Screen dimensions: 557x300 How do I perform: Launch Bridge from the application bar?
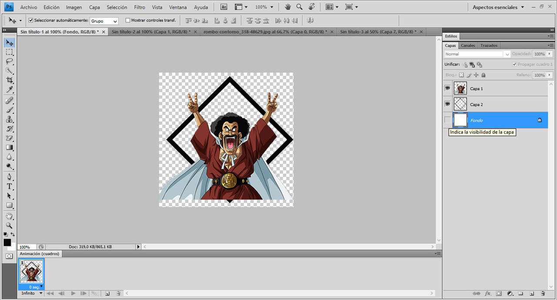tap(224, 7)
